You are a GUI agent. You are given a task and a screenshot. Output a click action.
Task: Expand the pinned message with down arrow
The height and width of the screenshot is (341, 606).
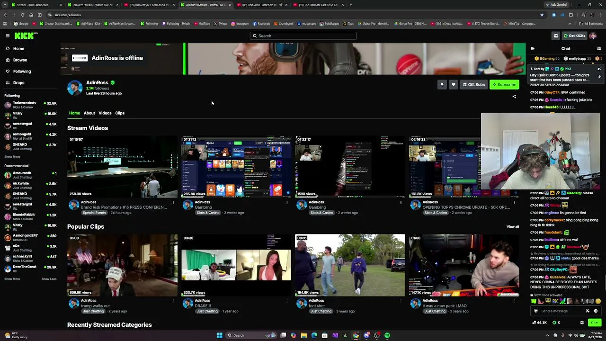pyautogui.click(x=599, y=77)
